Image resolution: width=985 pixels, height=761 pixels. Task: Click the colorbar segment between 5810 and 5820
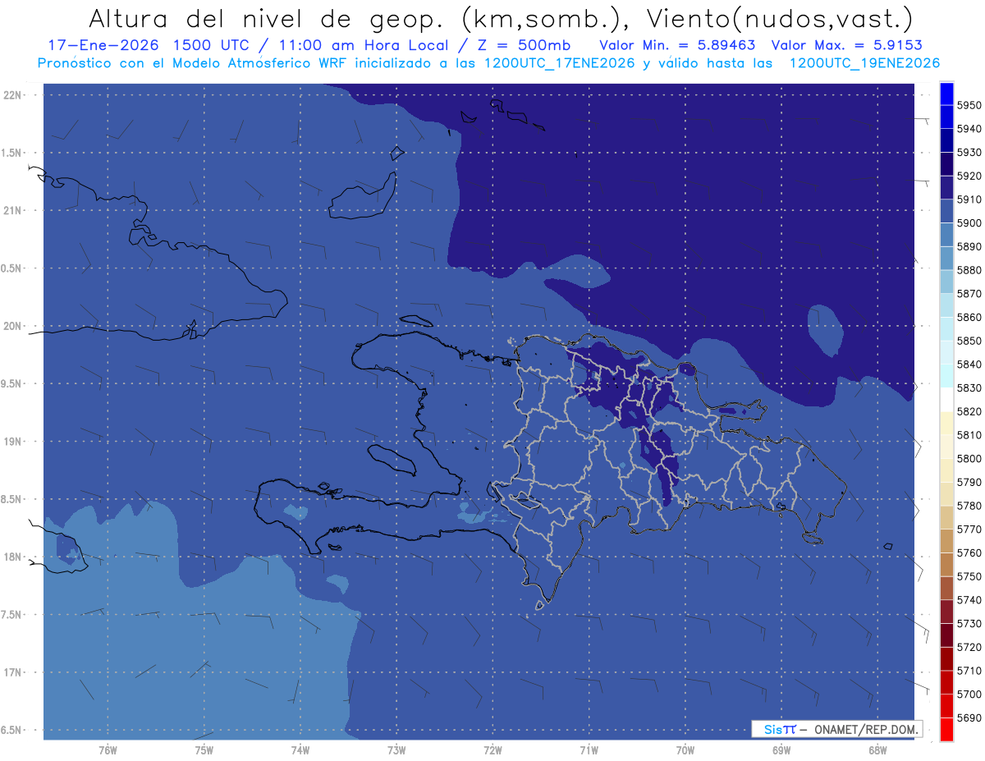(946, 424)
